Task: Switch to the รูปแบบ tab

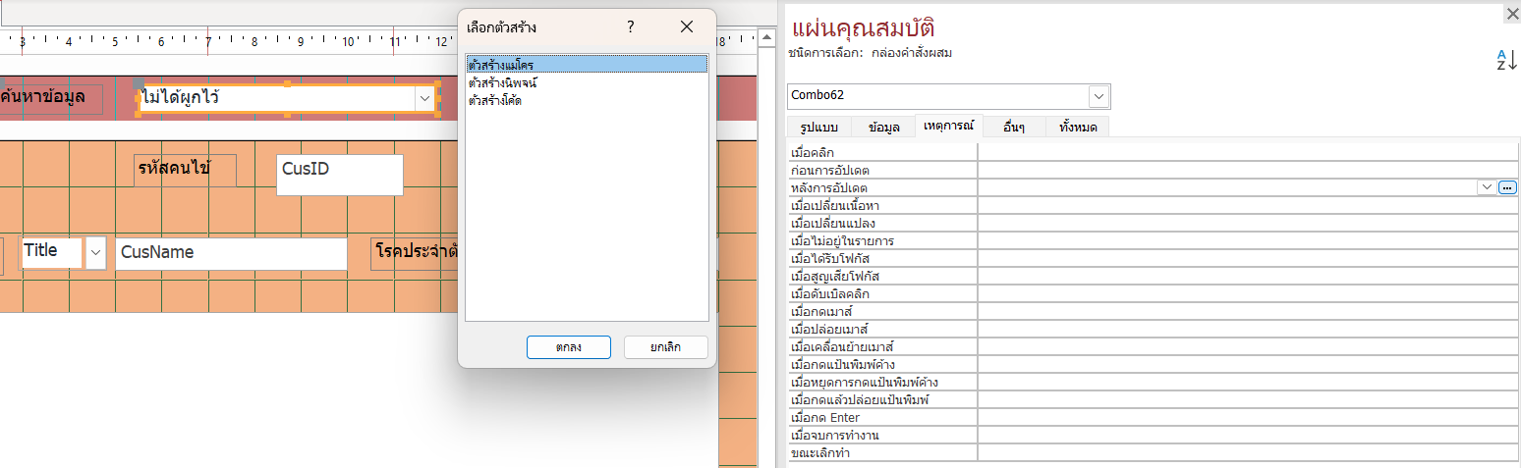Action: (818, 128)
